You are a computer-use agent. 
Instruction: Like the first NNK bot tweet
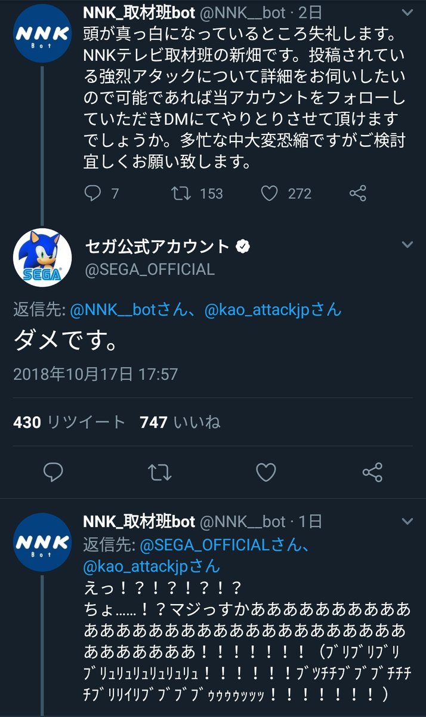tap(270, 193)
